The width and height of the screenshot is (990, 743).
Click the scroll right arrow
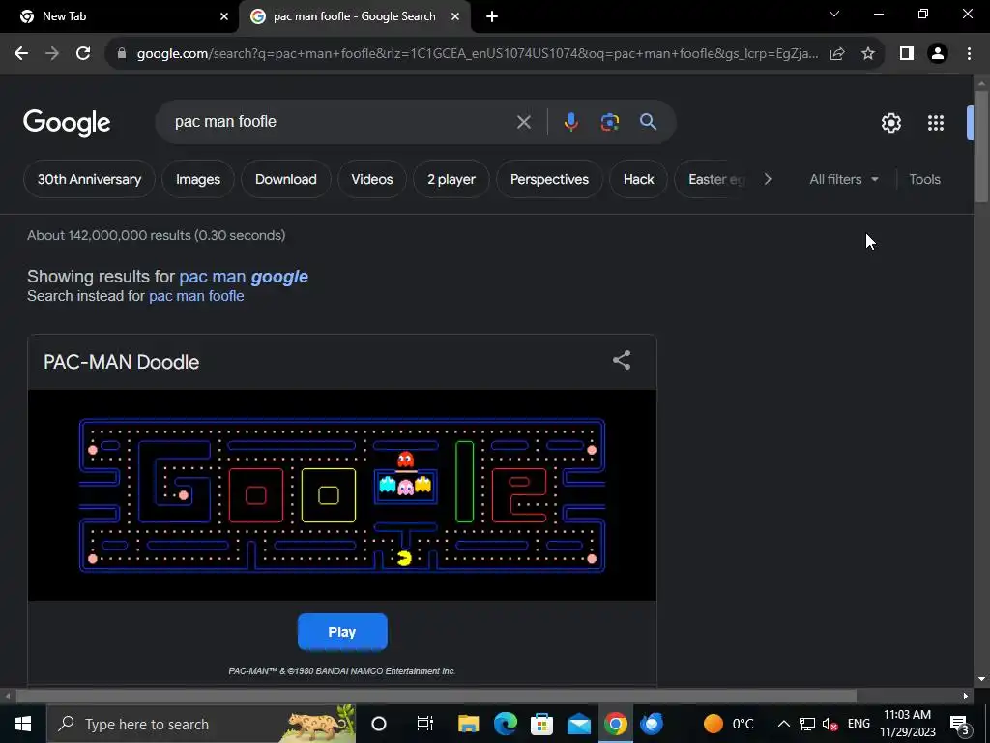point(966,697)
